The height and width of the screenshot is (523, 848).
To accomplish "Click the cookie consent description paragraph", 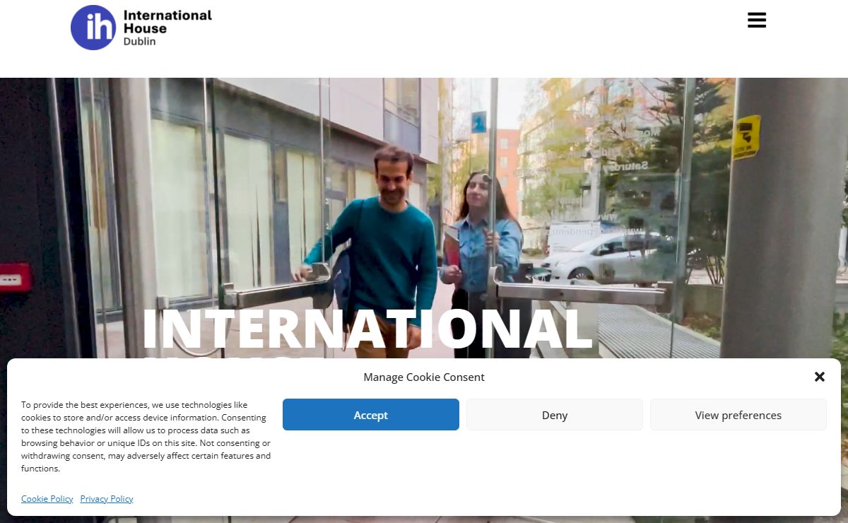I will click(146, 437).
